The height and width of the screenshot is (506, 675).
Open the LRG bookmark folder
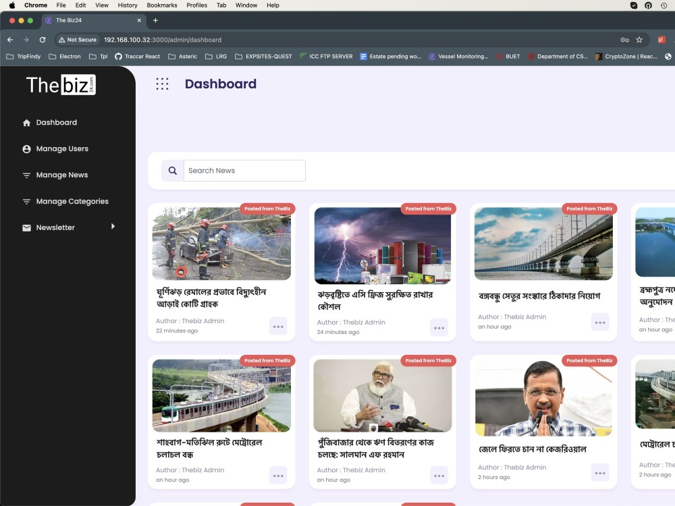[216, 57]
